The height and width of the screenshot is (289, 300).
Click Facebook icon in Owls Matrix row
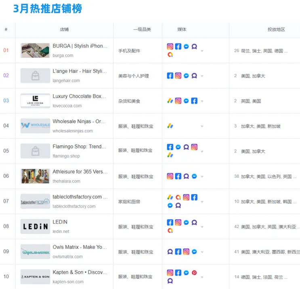tap(178, 251)
